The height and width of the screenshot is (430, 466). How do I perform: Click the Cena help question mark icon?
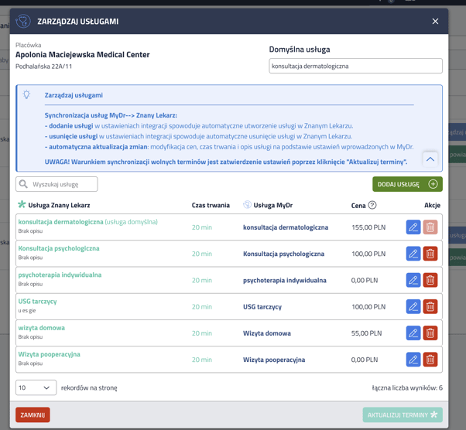point(372,205)
